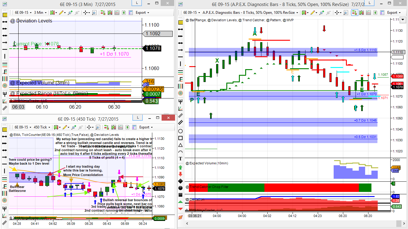Image resolution: width=408 pixels, height=229 pixels.
Task: Open '3 Min' interval dropdown
Action: (40, 13)
